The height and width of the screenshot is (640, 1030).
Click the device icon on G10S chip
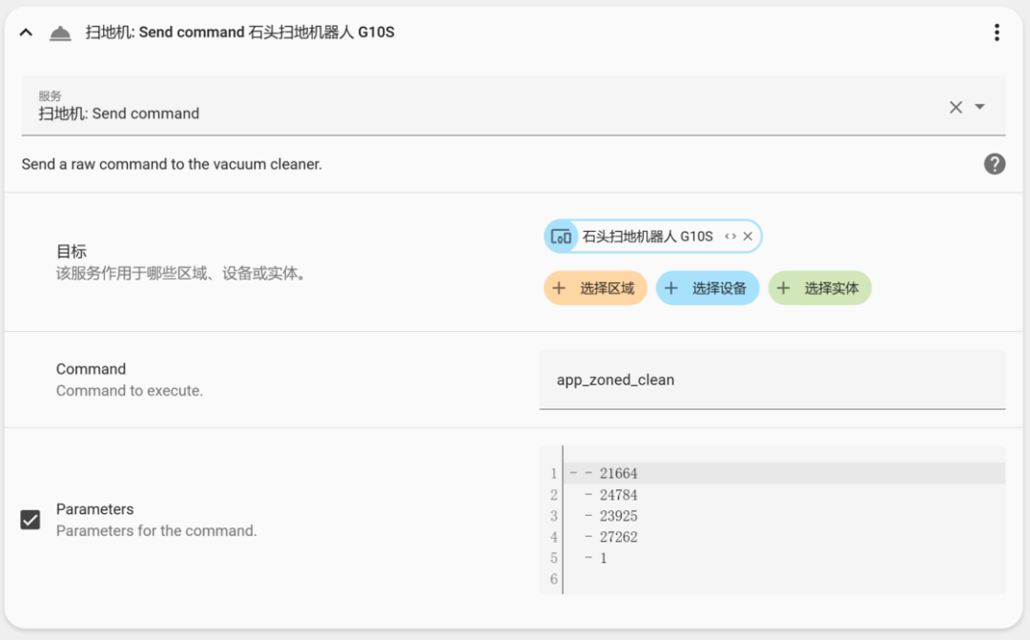(562, 237)
